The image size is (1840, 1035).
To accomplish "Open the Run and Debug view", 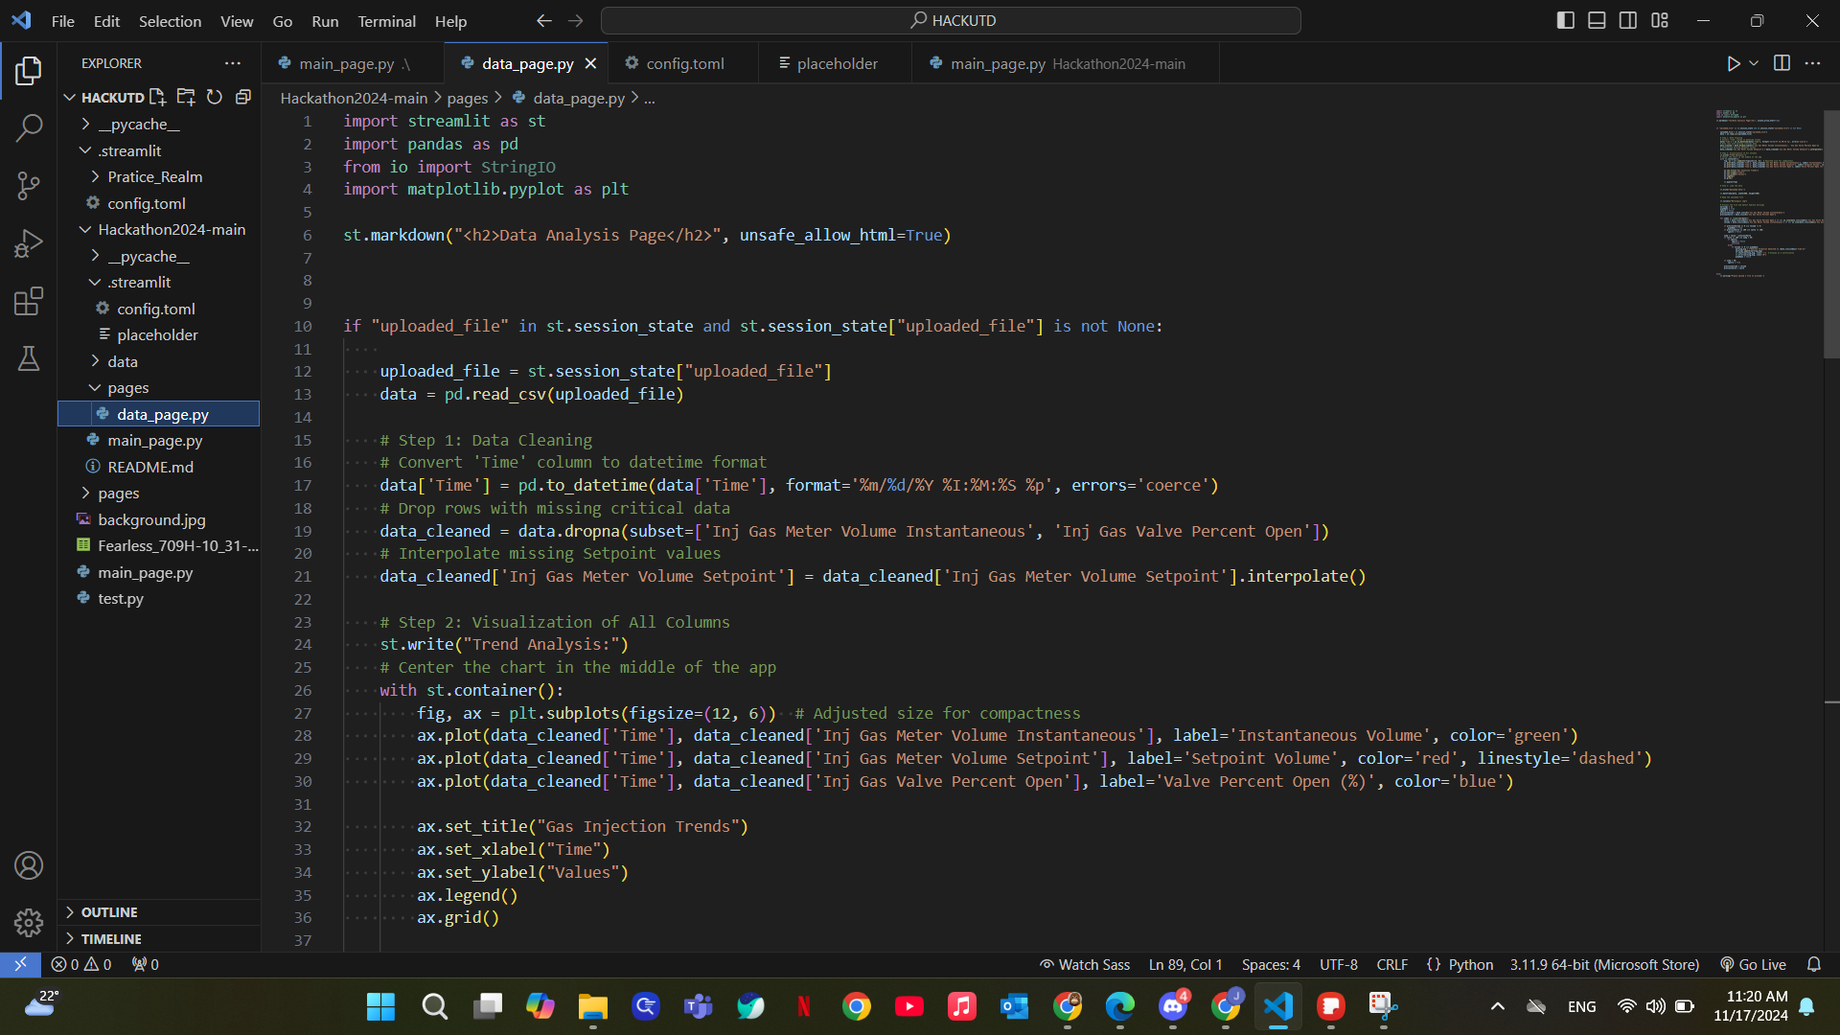I will pyautogui.click(x=29, y=243).
